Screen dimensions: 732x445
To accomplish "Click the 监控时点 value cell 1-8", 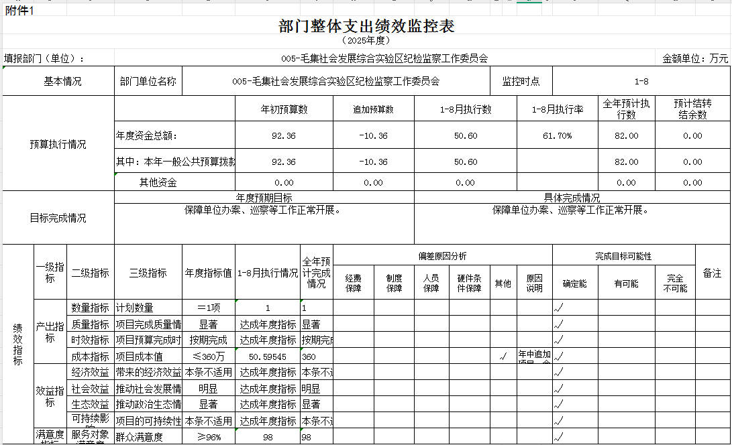I will (641, 82).
